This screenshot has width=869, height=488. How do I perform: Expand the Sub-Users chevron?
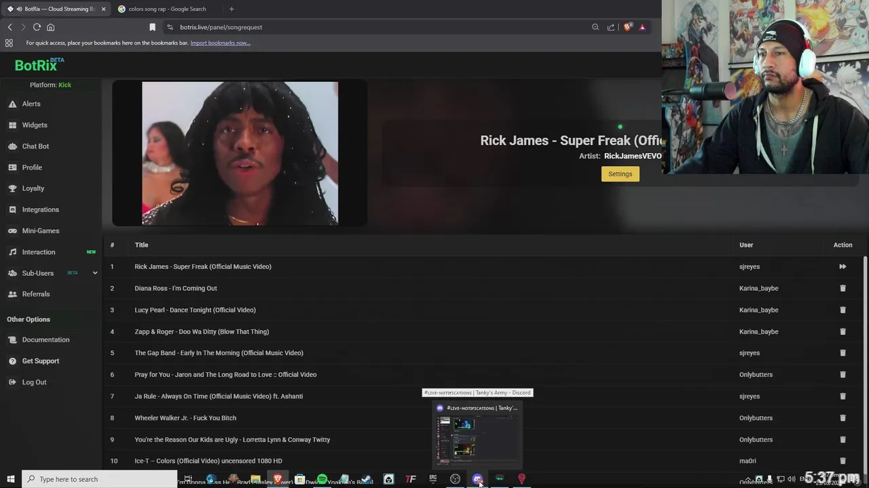tap(94, 273)
